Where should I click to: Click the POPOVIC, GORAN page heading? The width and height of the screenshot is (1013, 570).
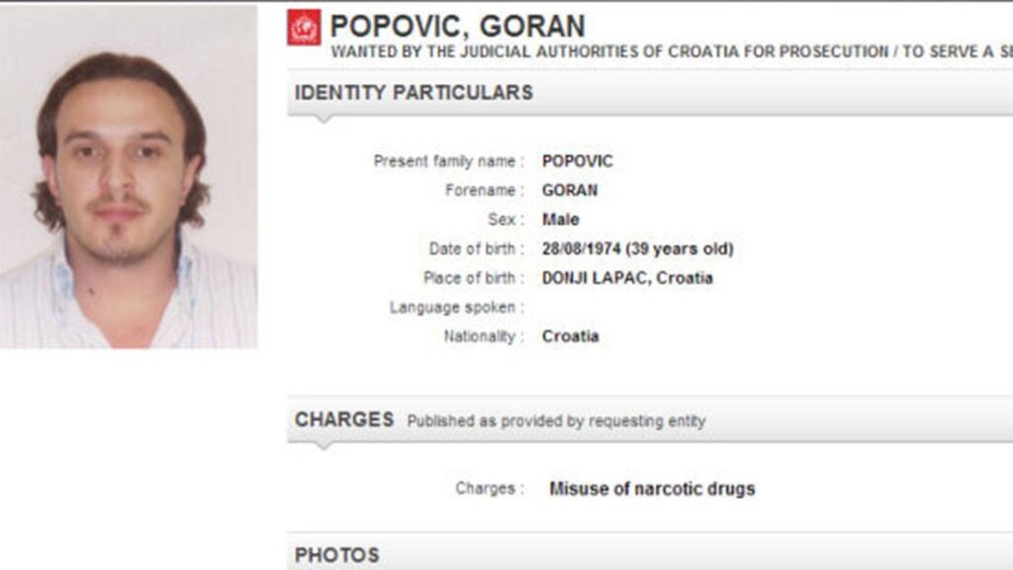pyautogui.click(x=457, y=26)
